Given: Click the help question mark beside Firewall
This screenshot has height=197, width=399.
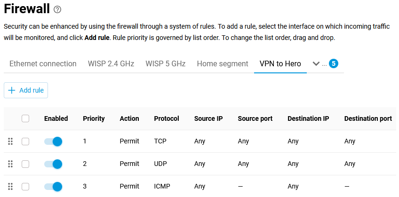Looking at the screenshot, I should [x=57, y=9].
